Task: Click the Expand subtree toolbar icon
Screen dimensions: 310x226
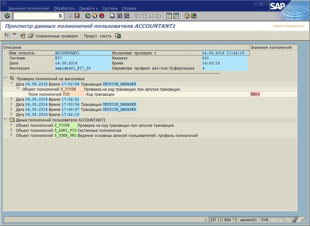Action: pyautogui.click(x=8, y=36)
